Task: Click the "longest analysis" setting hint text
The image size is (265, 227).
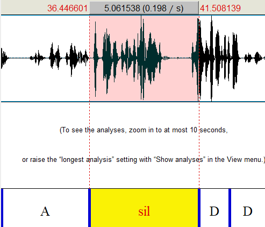Action: coord(144,159)
